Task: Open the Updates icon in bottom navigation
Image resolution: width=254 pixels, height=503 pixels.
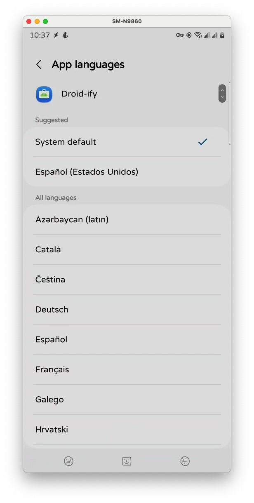Action: coord(185,461)
